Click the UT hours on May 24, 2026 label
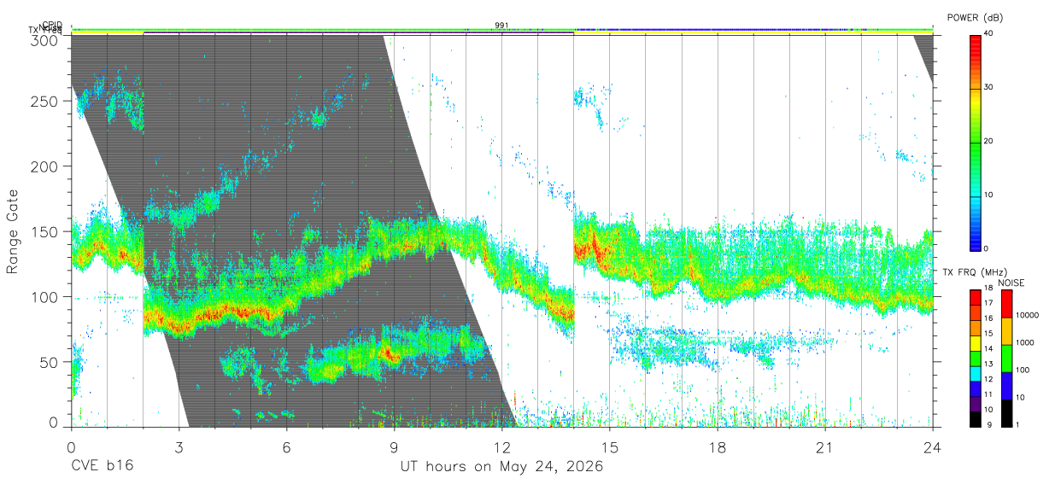This screenshot has width=1049, height=484. point(501,467)
